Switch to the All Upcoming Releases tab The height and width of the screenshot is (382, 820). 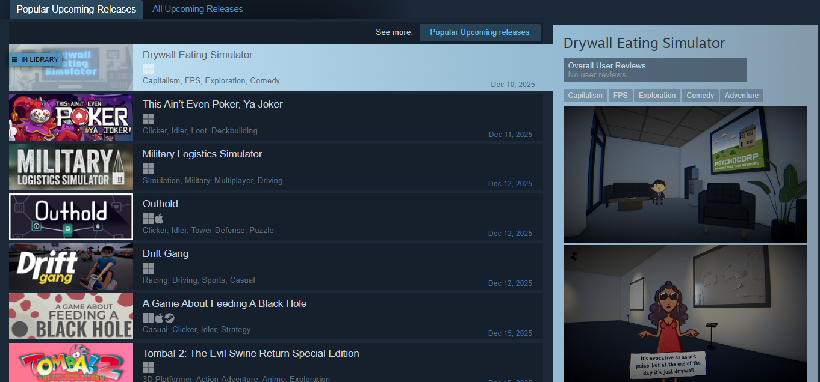click(x=197, y=10)
